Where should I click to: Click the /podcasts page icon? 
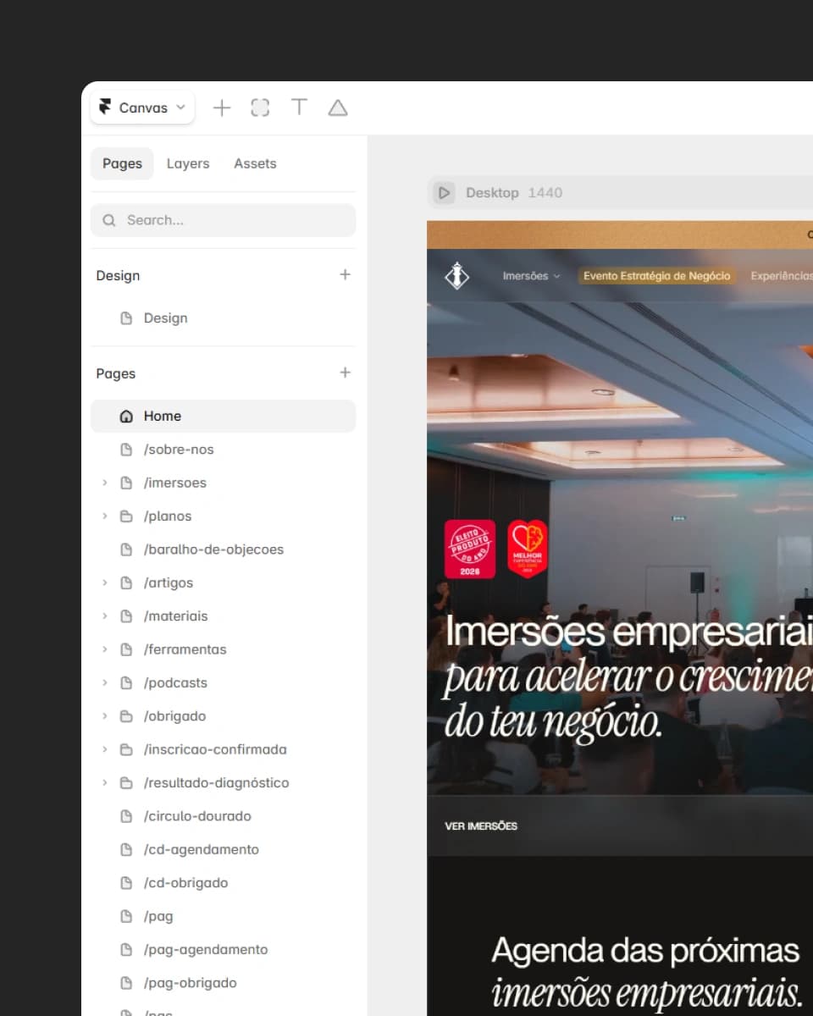tap(126, 682)
